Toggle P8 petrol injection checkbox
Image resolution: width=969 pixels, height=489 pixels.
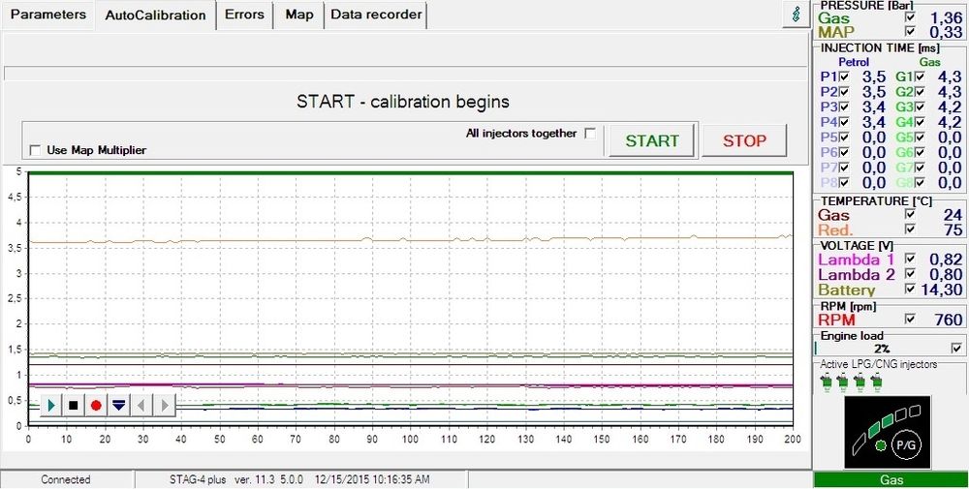point(844,183)
